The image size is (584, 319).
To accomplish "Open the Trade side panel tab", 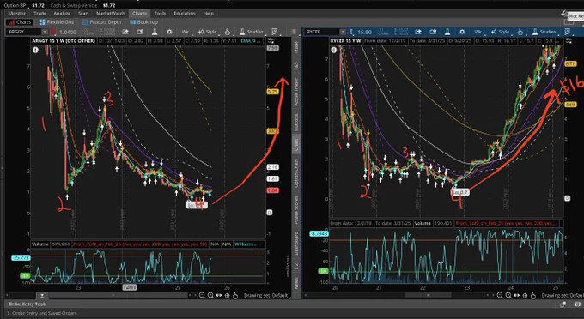I will 296,47.
